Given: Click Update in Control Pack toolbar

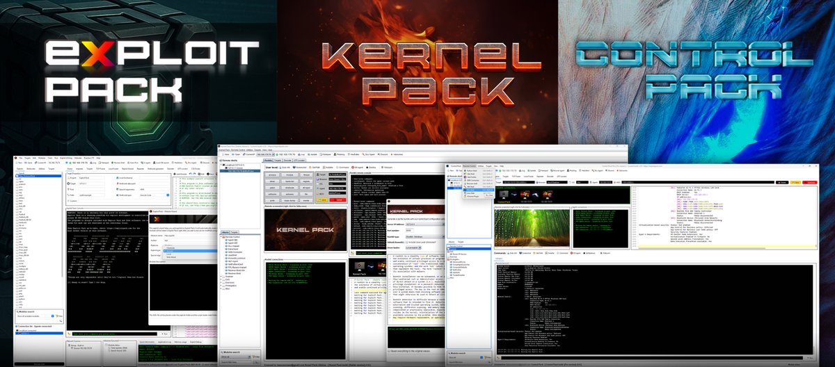Looking at the screenshot, I should click(532, 170).
